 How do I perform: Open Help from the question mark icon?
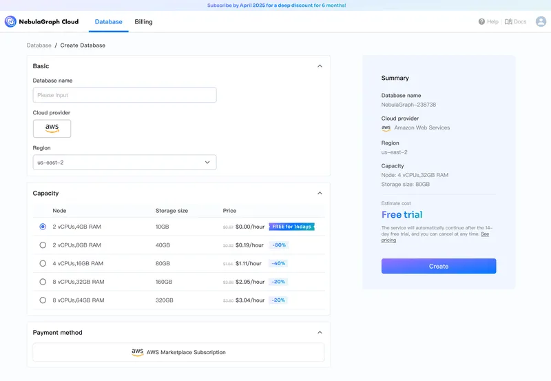coord(482,21)
